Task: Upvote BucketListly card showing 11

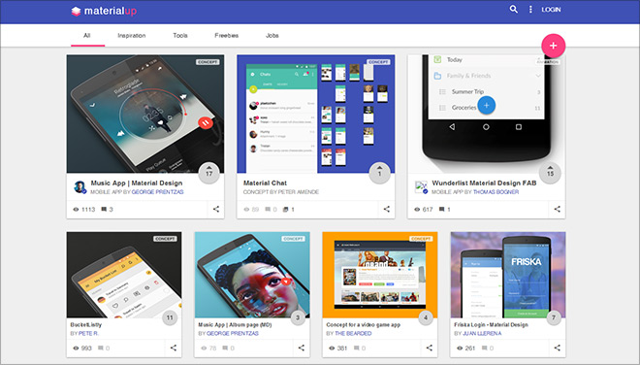Action: [170, 317]
